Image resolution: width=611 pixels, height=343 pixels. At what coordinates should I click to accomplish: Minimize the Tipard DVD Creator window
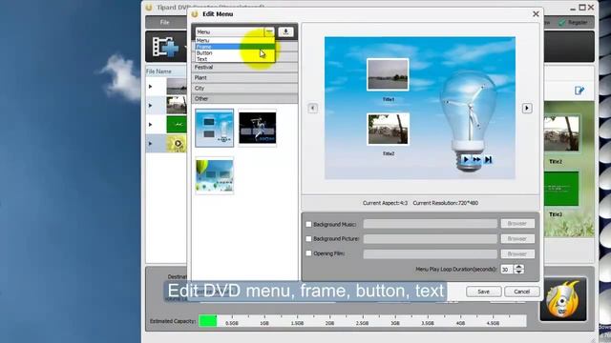[x=573, y=9]
